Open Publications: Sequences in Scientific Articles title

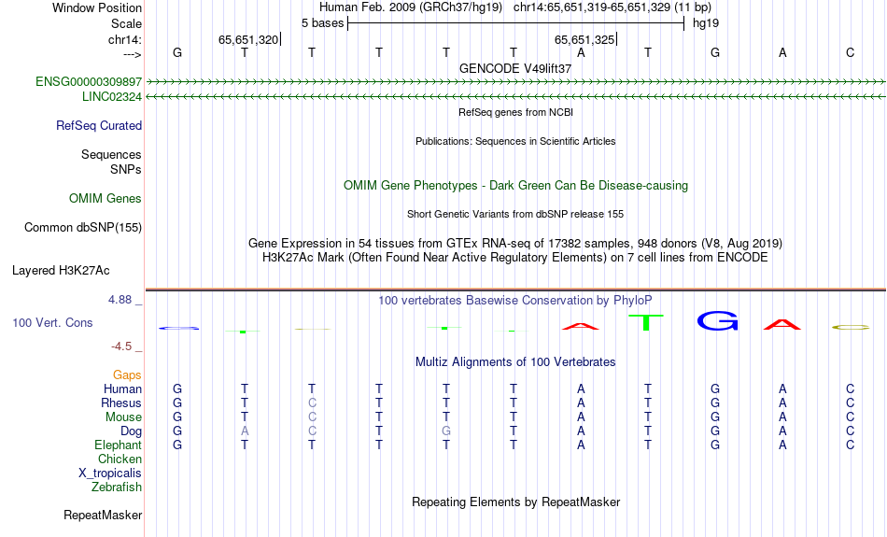515,141
